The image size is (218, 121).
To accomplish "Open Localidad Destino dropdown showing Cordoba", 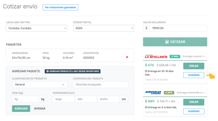I will [x=36, y=28].
